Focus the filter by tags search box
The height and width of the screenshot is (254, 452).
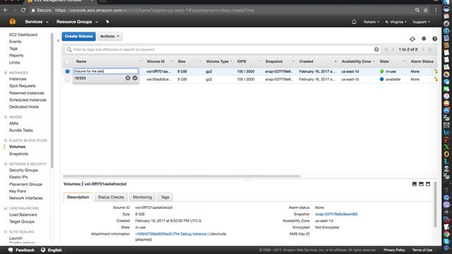click(222, 49)
